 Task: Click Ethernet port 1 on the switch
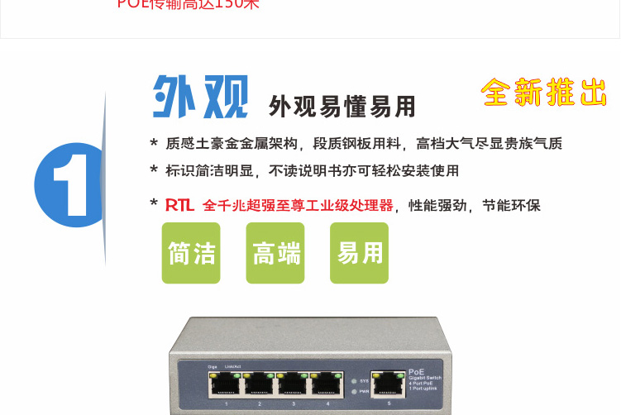[226, 384]
